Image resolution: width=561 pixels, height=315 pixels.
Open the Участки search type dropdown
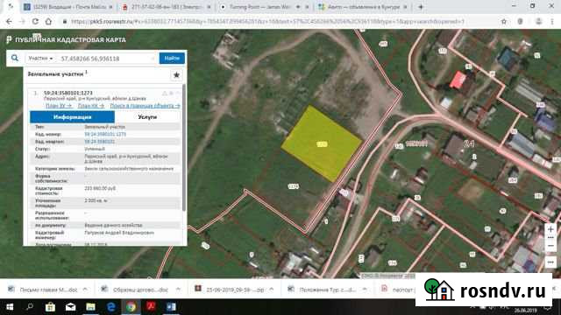40,59
